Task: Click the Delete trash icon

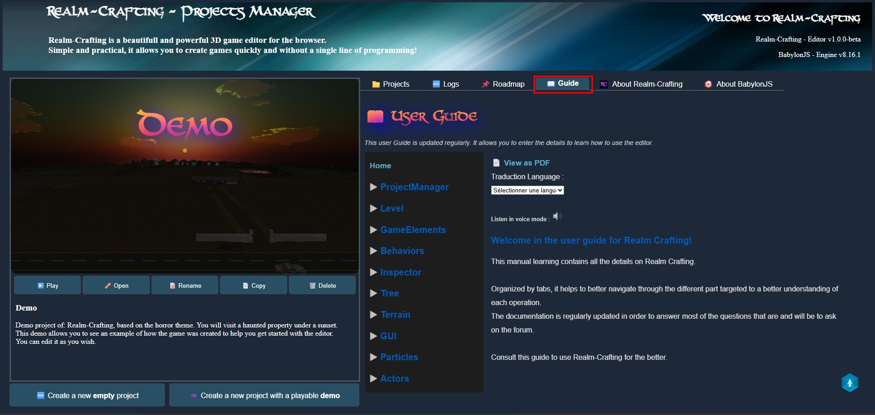Action: (313, 285)
